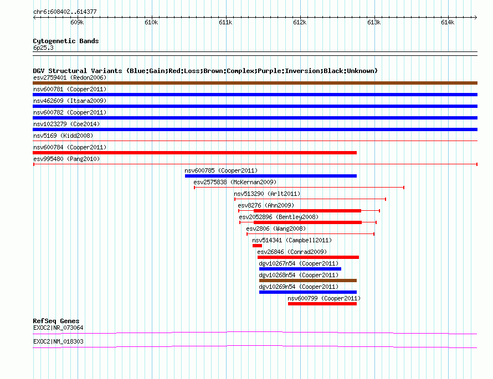
Task: Click the dgv10267n54 (Cooper2011) label
Action: click(299, 263)
